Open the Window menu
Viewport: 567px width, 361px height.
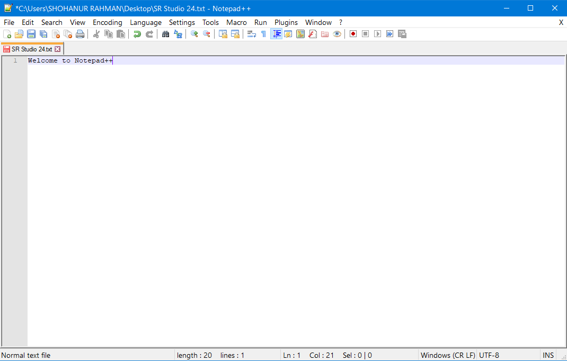point(318,22)
